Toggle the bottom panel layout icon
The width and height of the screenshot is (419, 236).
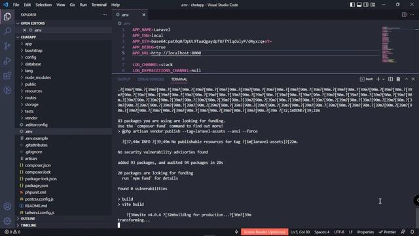point(359,5)
